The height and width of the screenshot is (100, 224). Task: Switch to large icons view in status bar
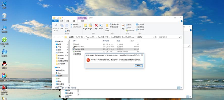coord(181,88)
